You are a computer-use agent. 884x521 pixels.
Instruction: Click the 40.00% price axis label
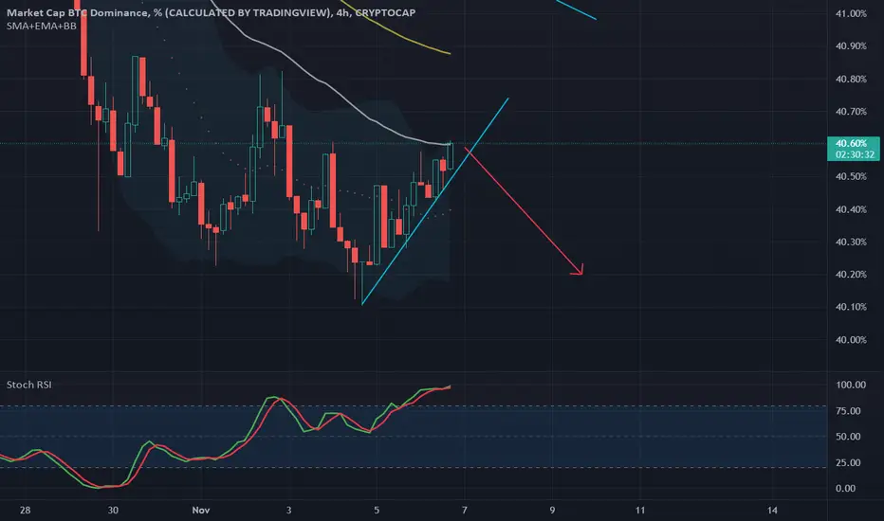(851, 340)
